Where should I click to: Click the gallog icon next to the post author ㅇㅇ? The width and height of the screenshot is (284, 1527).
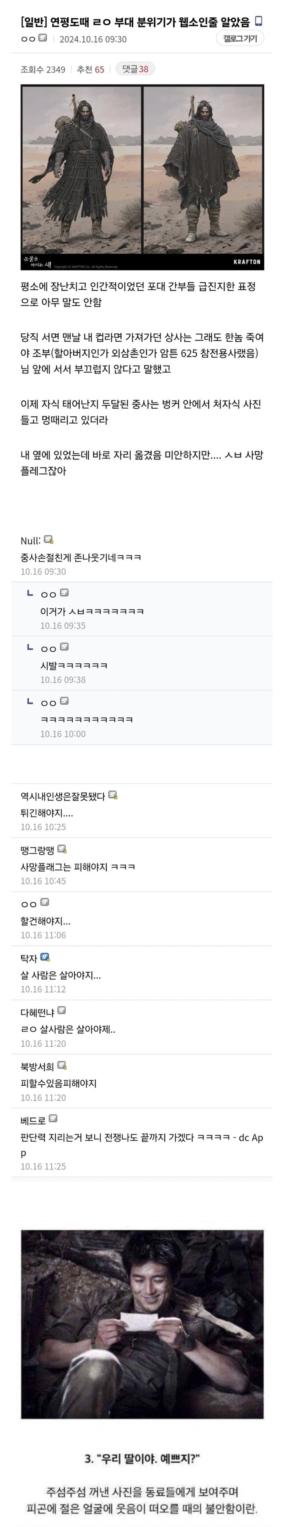[x=43, y=39]
